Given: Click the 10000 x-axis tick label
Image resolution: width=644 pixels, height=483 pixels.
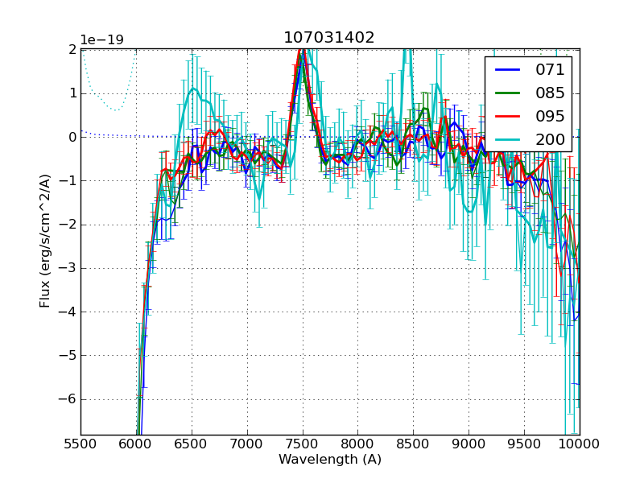Looking at the screenshot, I should tap(580, 444).
